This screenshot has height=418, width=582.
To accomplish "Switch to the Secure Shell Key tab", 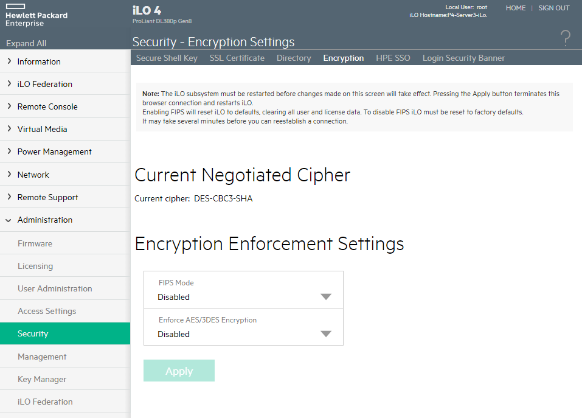I will tap(166, 58).
